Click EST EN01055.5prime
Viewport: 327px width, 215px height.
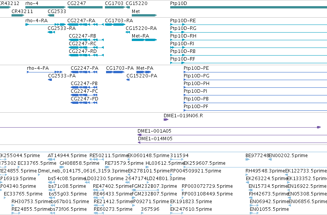coord(254,213)
